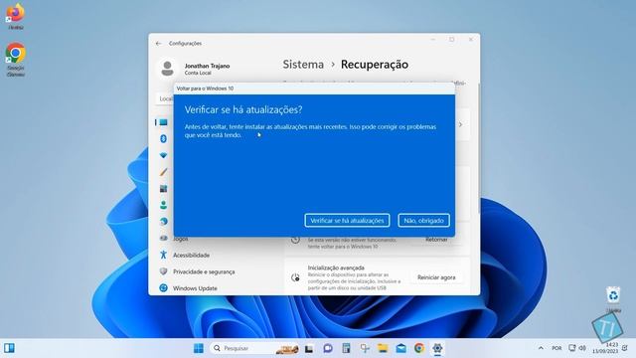The height and width of the screenshot is (358, 636).
Task: Show hidden tray icons chevron
Action: pos(541,348)
